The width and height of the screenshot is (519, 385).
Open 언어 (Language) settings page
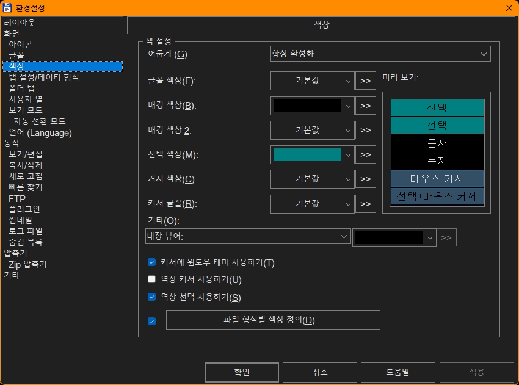[40, 132]
